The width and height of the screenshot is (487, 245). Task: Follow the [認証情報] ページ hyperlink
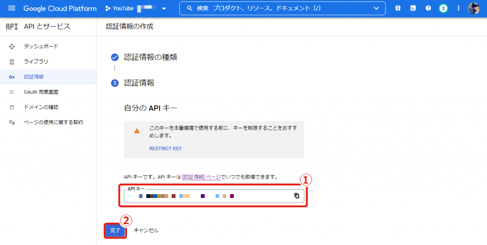202,177
